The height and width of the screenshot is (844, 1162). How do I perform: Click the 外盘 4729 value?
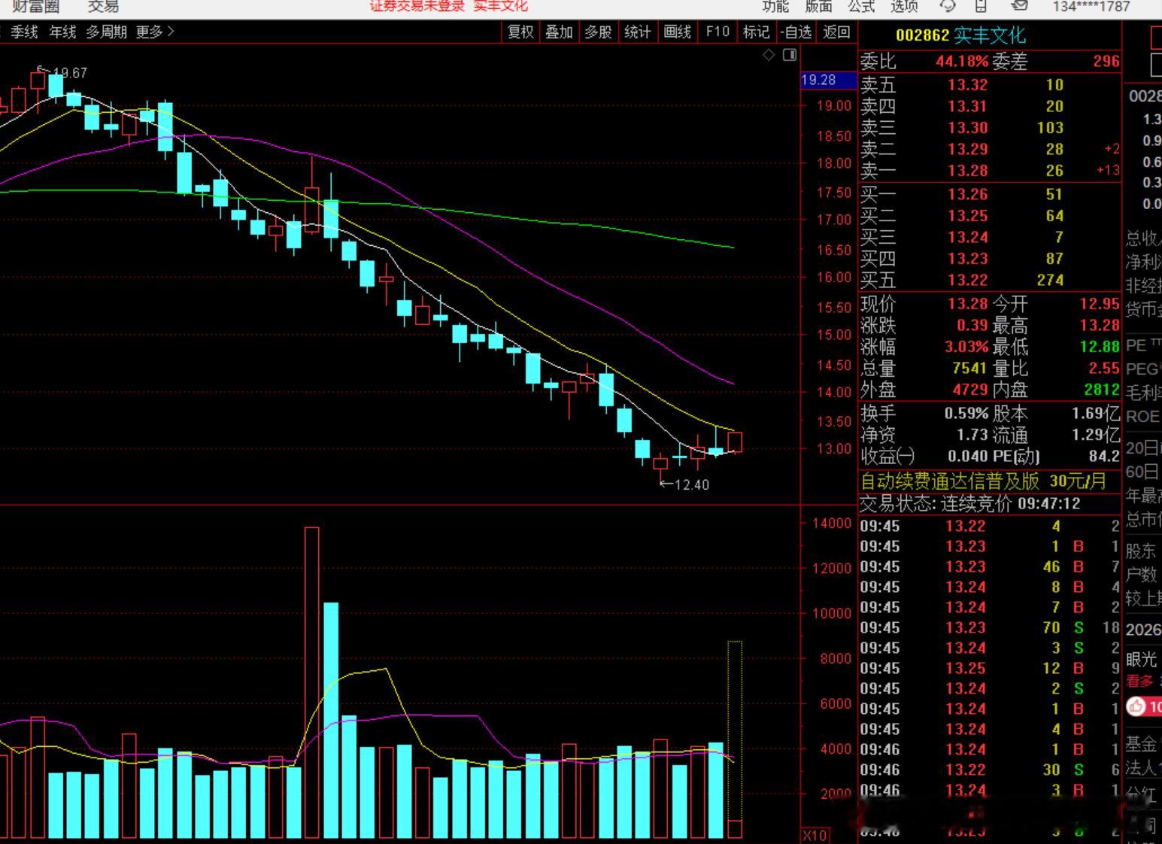click(x=969, y=390)
